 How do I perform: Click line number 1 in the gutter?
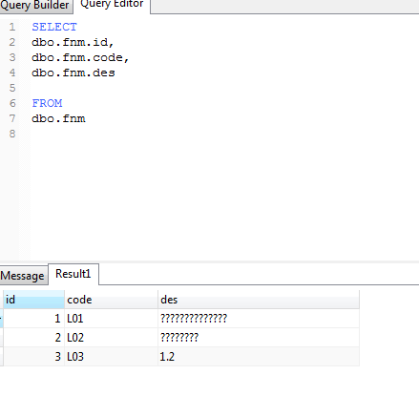tap(12, 27)
